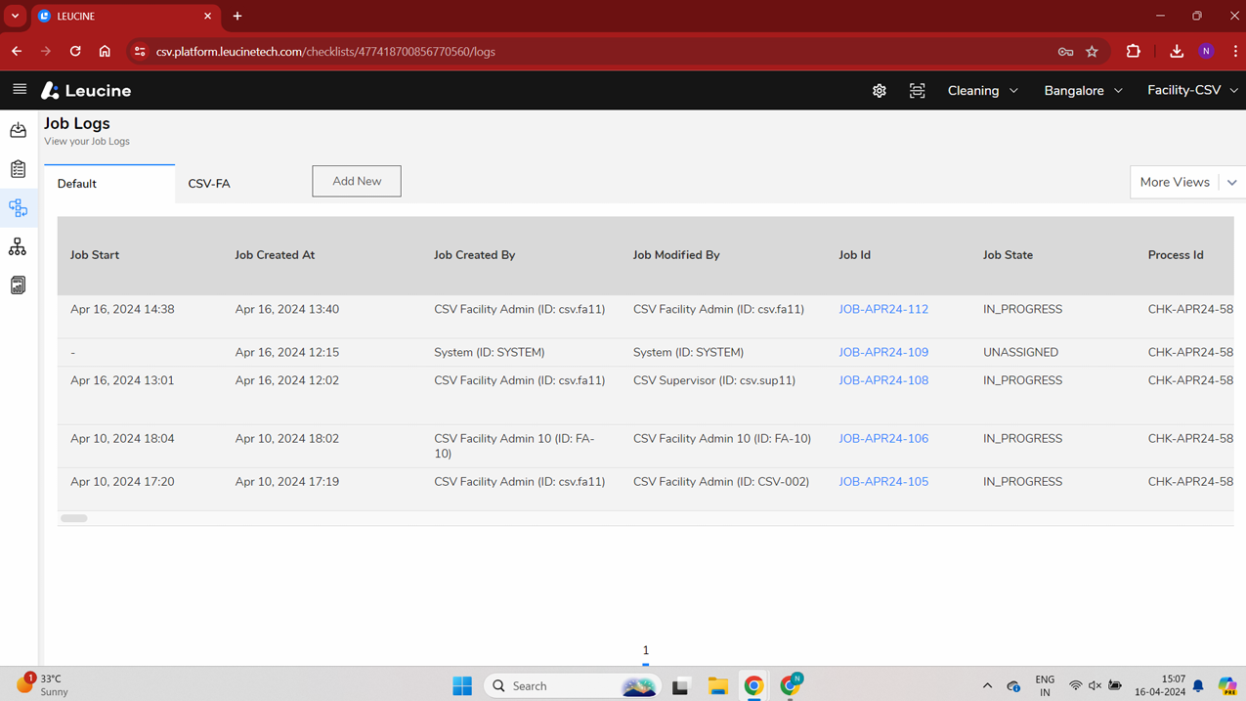Click the Leucine logo in the header
The width and height of the screenshot is (1246, 701).
pyautogui.click(x=86, y=90)
